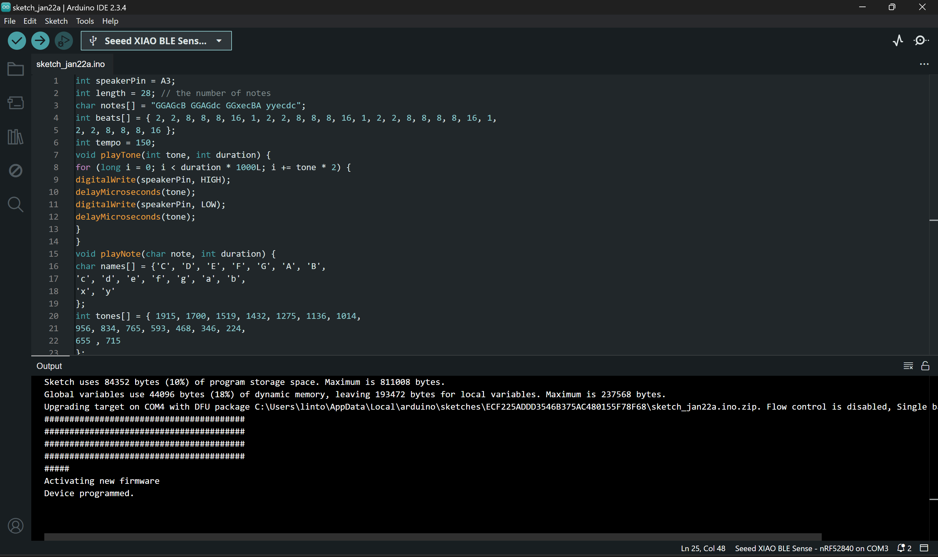Click the Output vertical scrollbar
The image size is (938, 557).
(933, 458)
